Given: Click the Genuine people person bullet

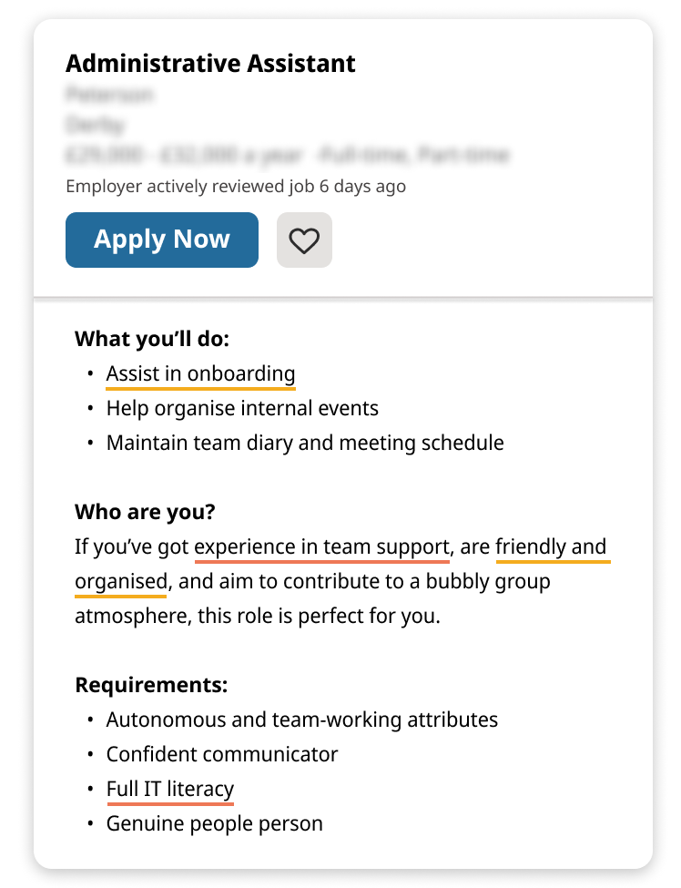Looking at the screenshot, I should [215, 822].
